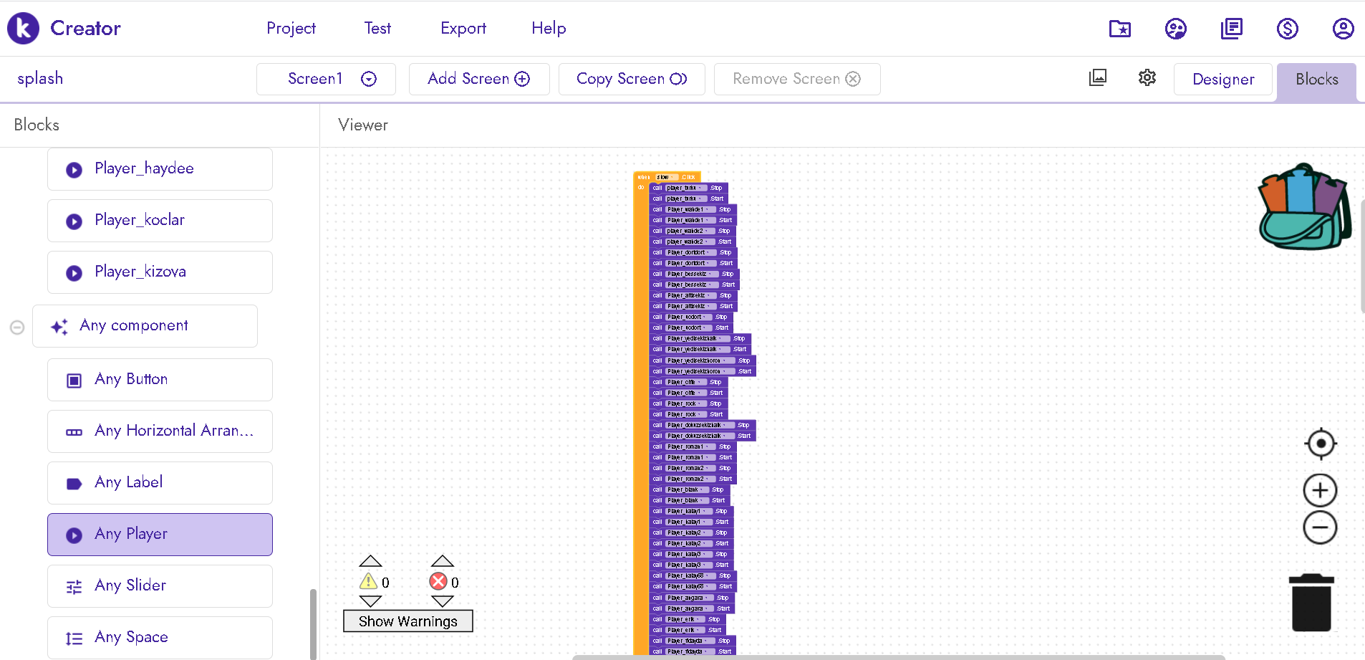Open the assets image gallery icon
Screen dimensions: 1365x660
1098,78
